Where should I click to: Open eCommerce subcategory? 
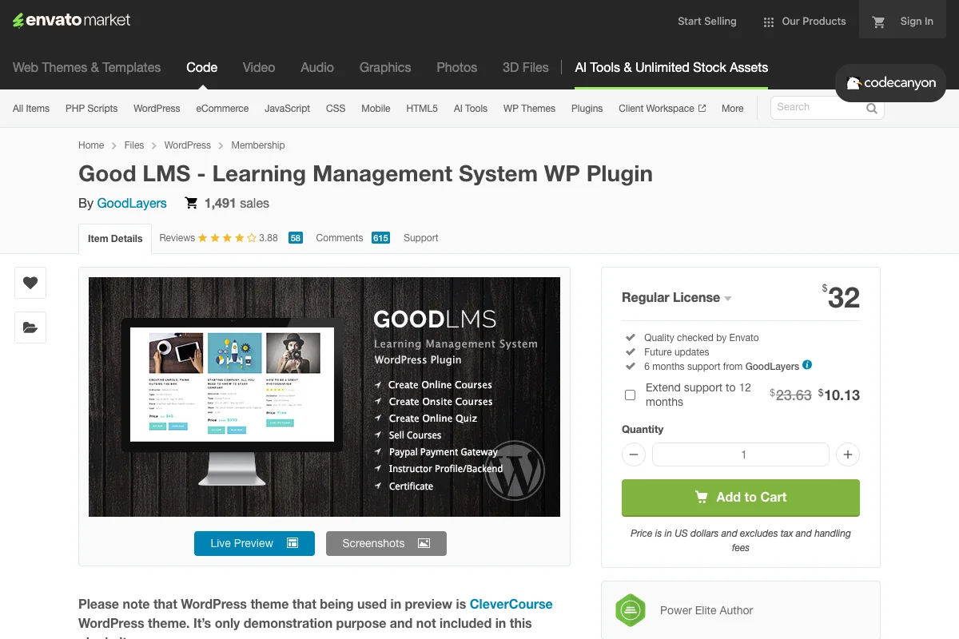222,109
